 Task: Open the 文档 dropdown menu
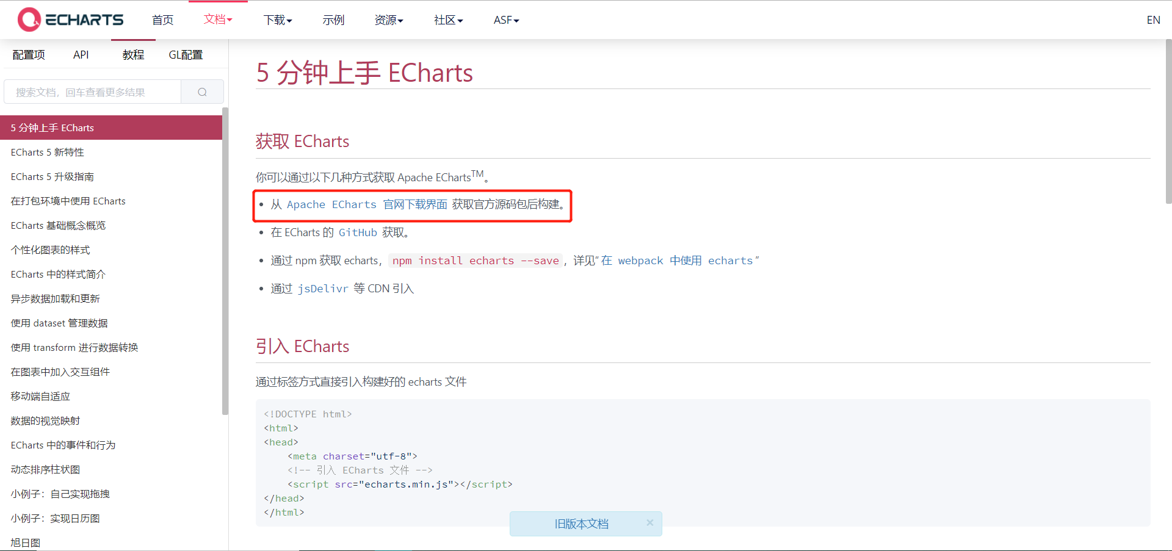(217, 20)
